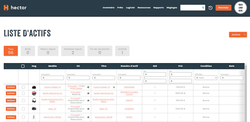Check the Canon Rebel T3 row checkbox
Screen dimensions: 250x122
pos(23,87)
